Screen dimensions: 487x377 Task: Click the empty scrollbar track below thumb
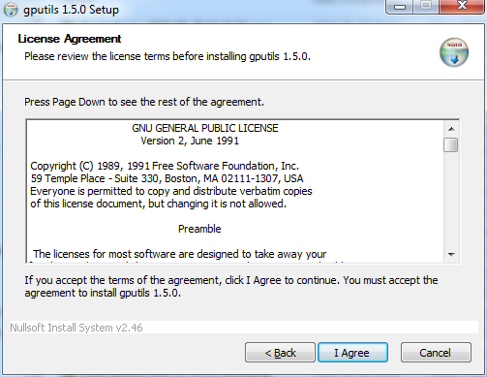[451, 200]
